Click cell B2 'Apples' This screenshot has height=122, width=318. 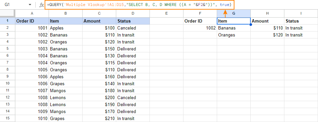66,28
